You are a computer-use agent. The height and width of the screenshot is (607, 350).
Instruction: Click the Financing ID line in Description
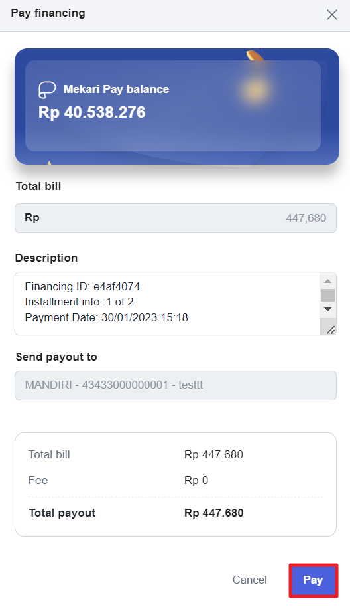82,286
